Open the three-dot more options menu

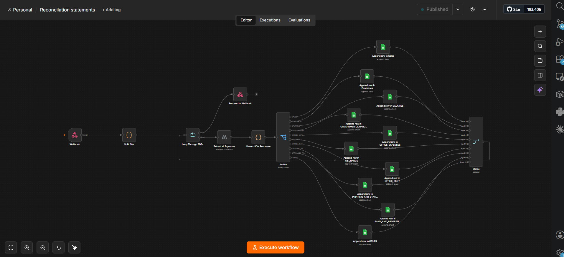(x=484, y=9)
